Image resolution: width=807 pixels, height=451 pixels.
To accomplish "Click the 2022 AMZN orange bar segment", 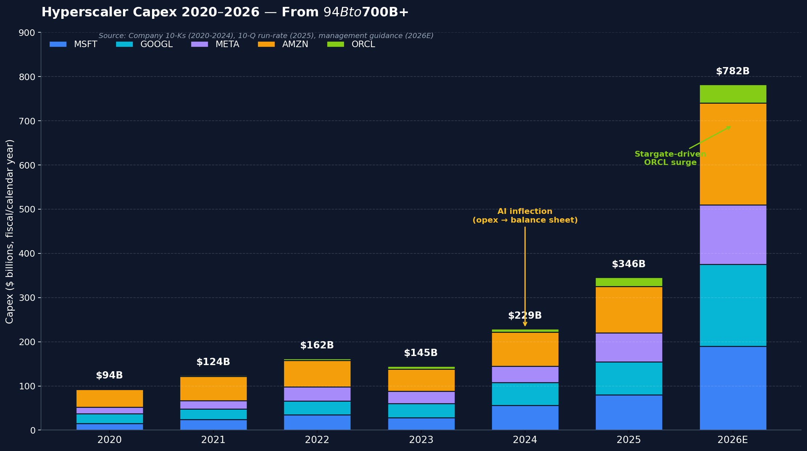I will click(317, 374).
